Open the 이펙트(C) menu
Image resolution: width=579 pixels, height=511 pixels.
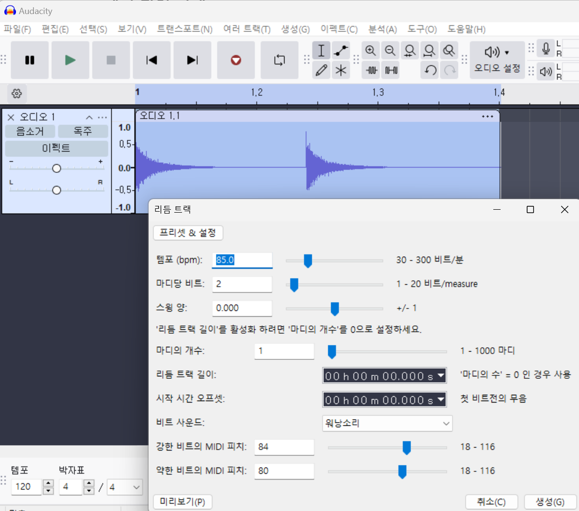click(x=338, y=29)
